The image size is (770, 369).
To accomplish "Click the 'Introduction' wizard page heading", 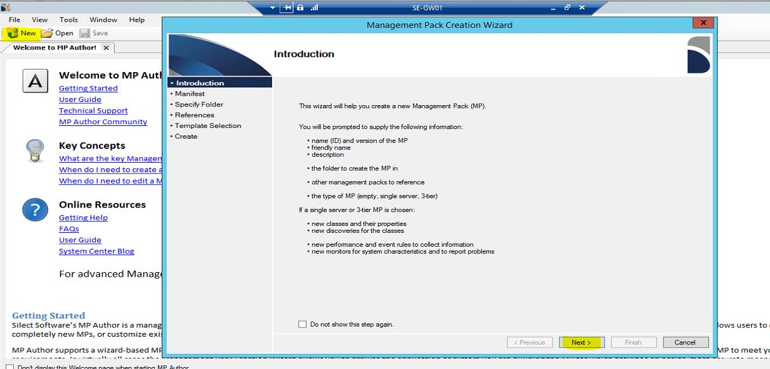I will (x=304, y=54).
